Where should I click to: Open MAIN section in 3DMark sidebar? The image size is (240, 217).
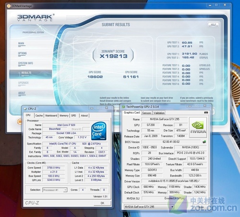click(21, 43)
